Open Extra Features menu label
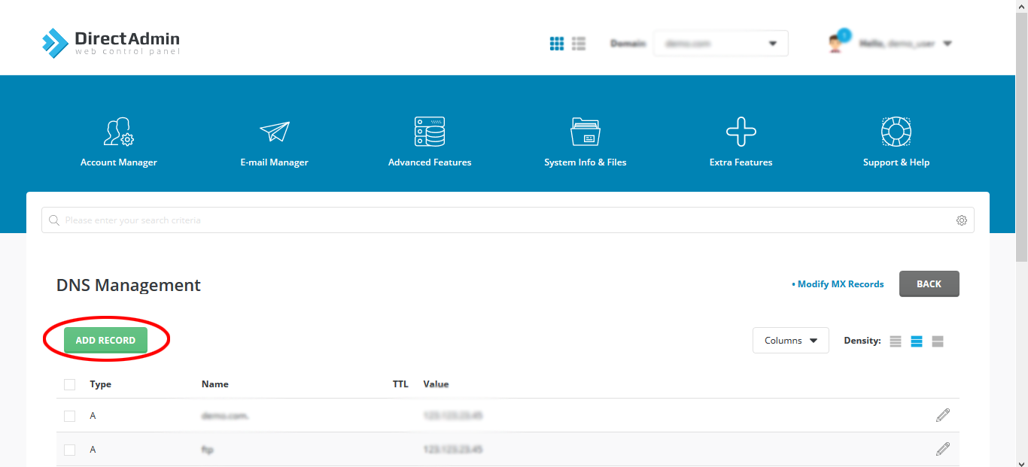1028x467 pixels. point(741,162)
